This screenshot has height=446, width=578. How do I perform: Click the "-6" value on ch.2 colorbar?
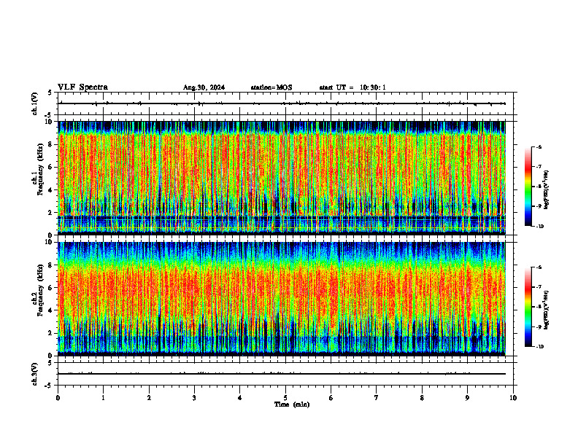click(539, 267)
